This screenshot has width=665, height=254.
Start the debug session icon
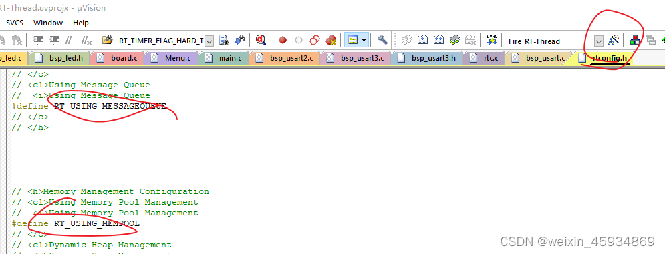[x=261, y=40]
